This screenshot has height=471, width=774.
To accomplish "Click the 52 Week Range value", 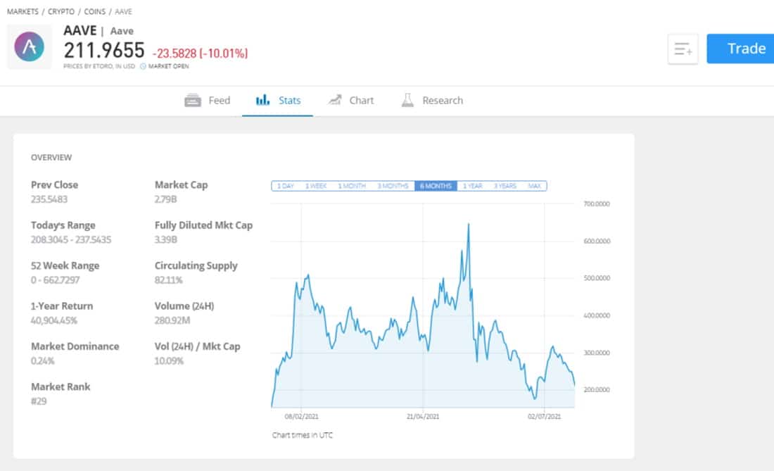I will coord(56,280).
